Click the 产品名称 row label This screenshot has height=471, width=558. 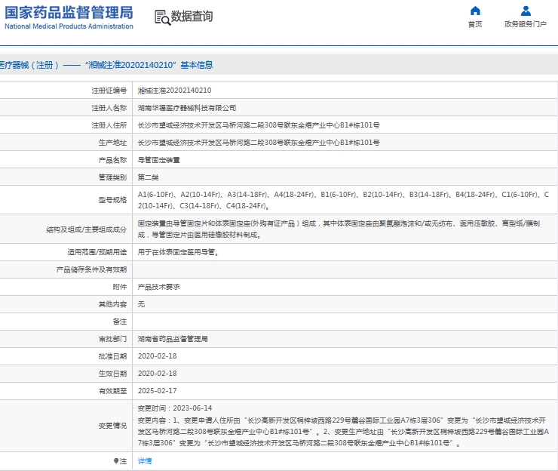click(x=112, y=160)
